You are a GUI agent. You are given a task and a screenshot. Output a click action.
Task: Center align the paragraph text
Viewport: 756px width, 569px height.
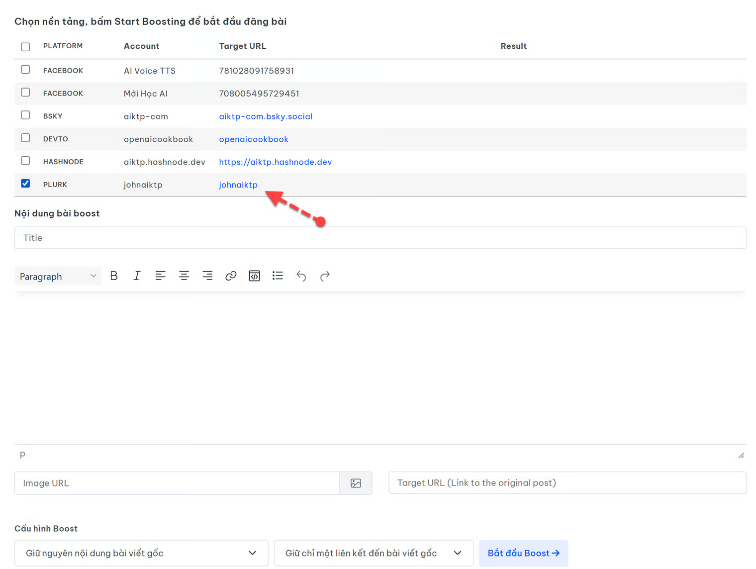184,276
